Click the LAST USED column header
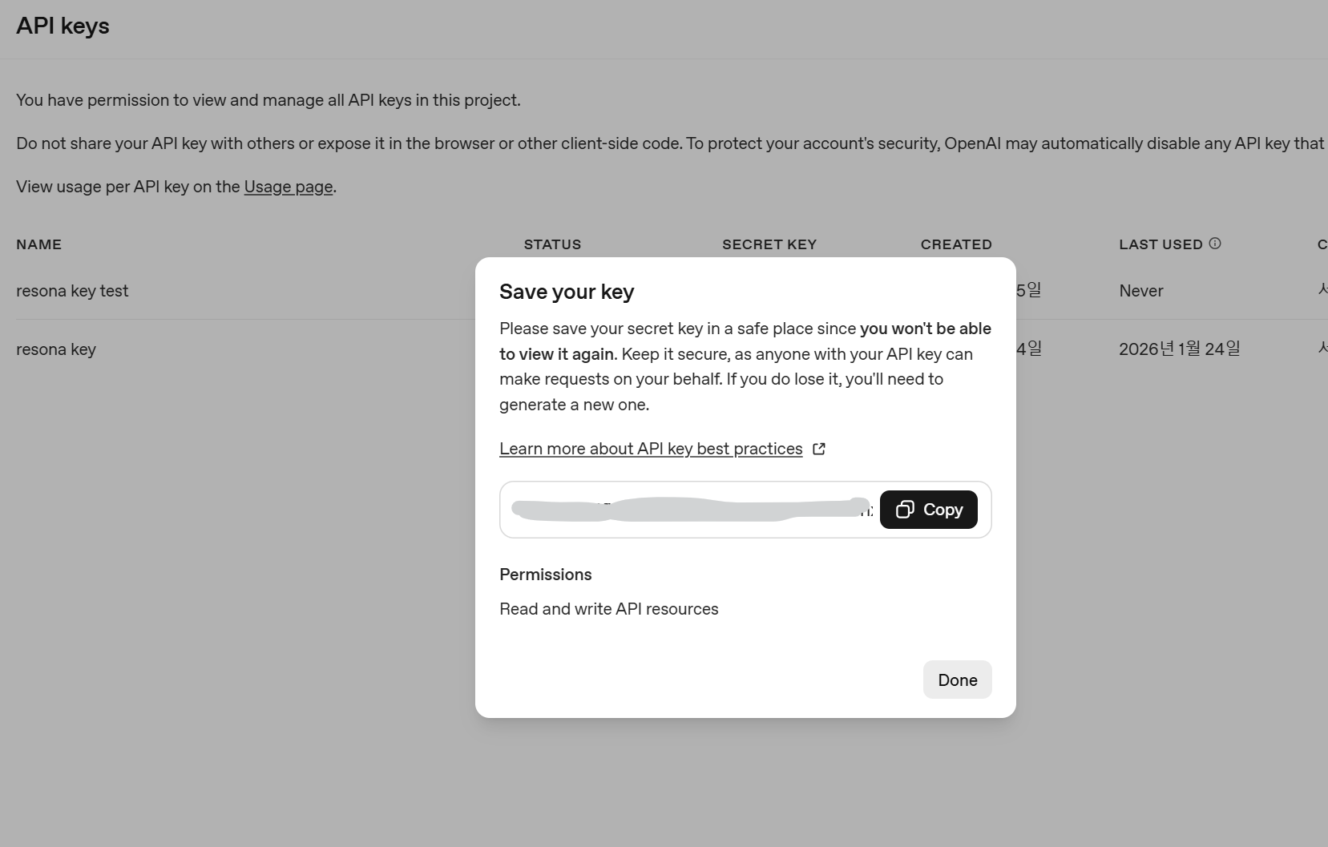This screenshot has height=847, width=1328. (x=1160, y=244)
